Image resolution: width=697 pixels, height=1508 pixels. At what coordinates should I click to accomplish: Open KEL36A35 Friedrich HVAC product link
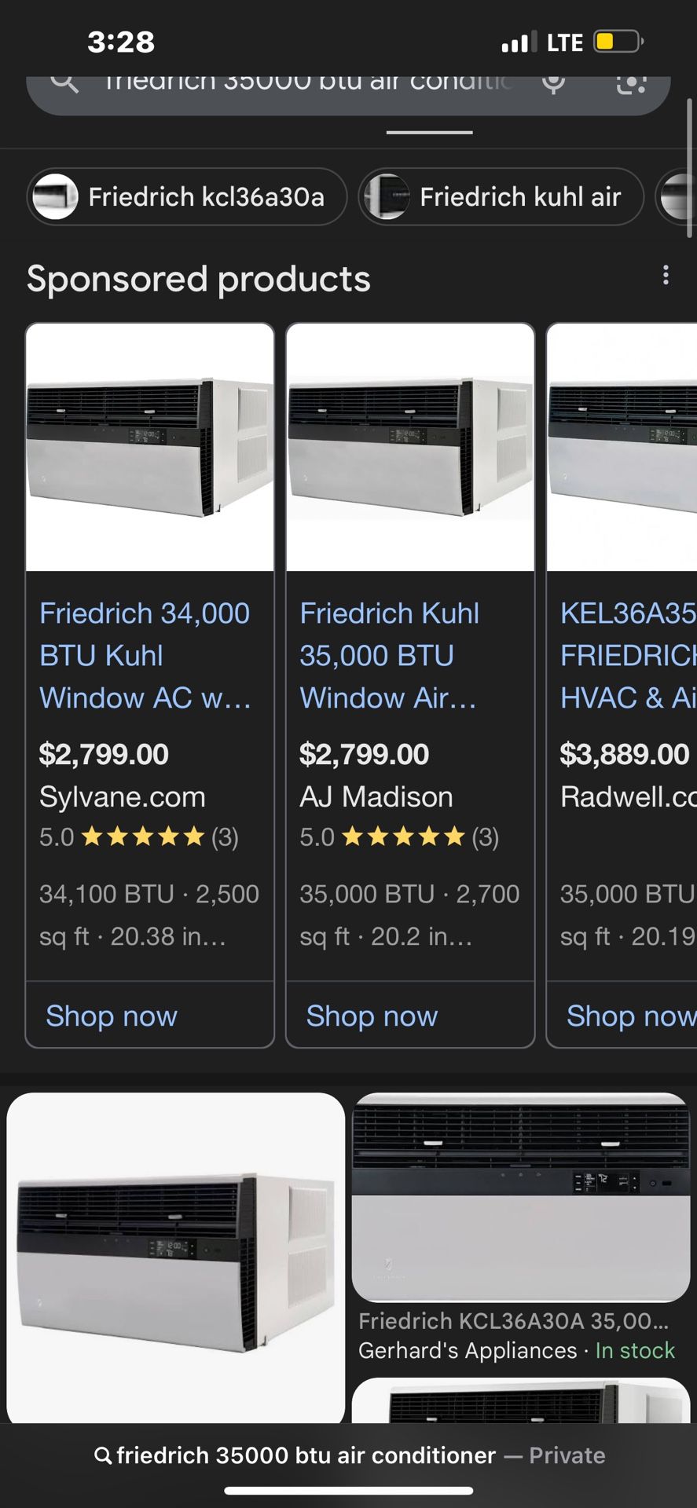[627, 655]
